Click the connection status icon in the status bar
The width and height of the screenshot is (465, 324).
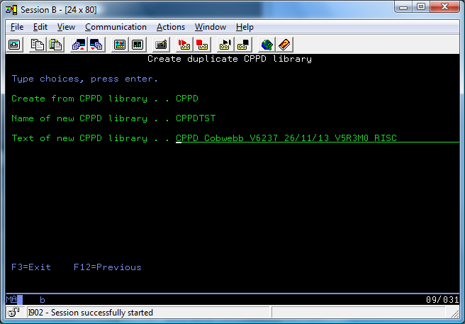(13, 312)
